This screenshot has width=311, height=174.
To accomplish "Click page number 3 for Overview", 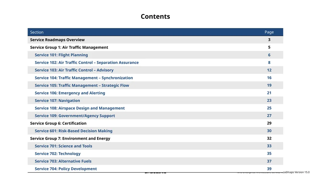I will [269, 40].
